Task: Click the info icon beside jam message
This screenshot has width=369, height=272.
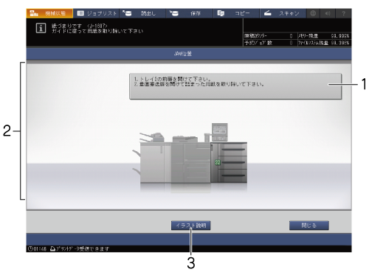Action: 41,28
